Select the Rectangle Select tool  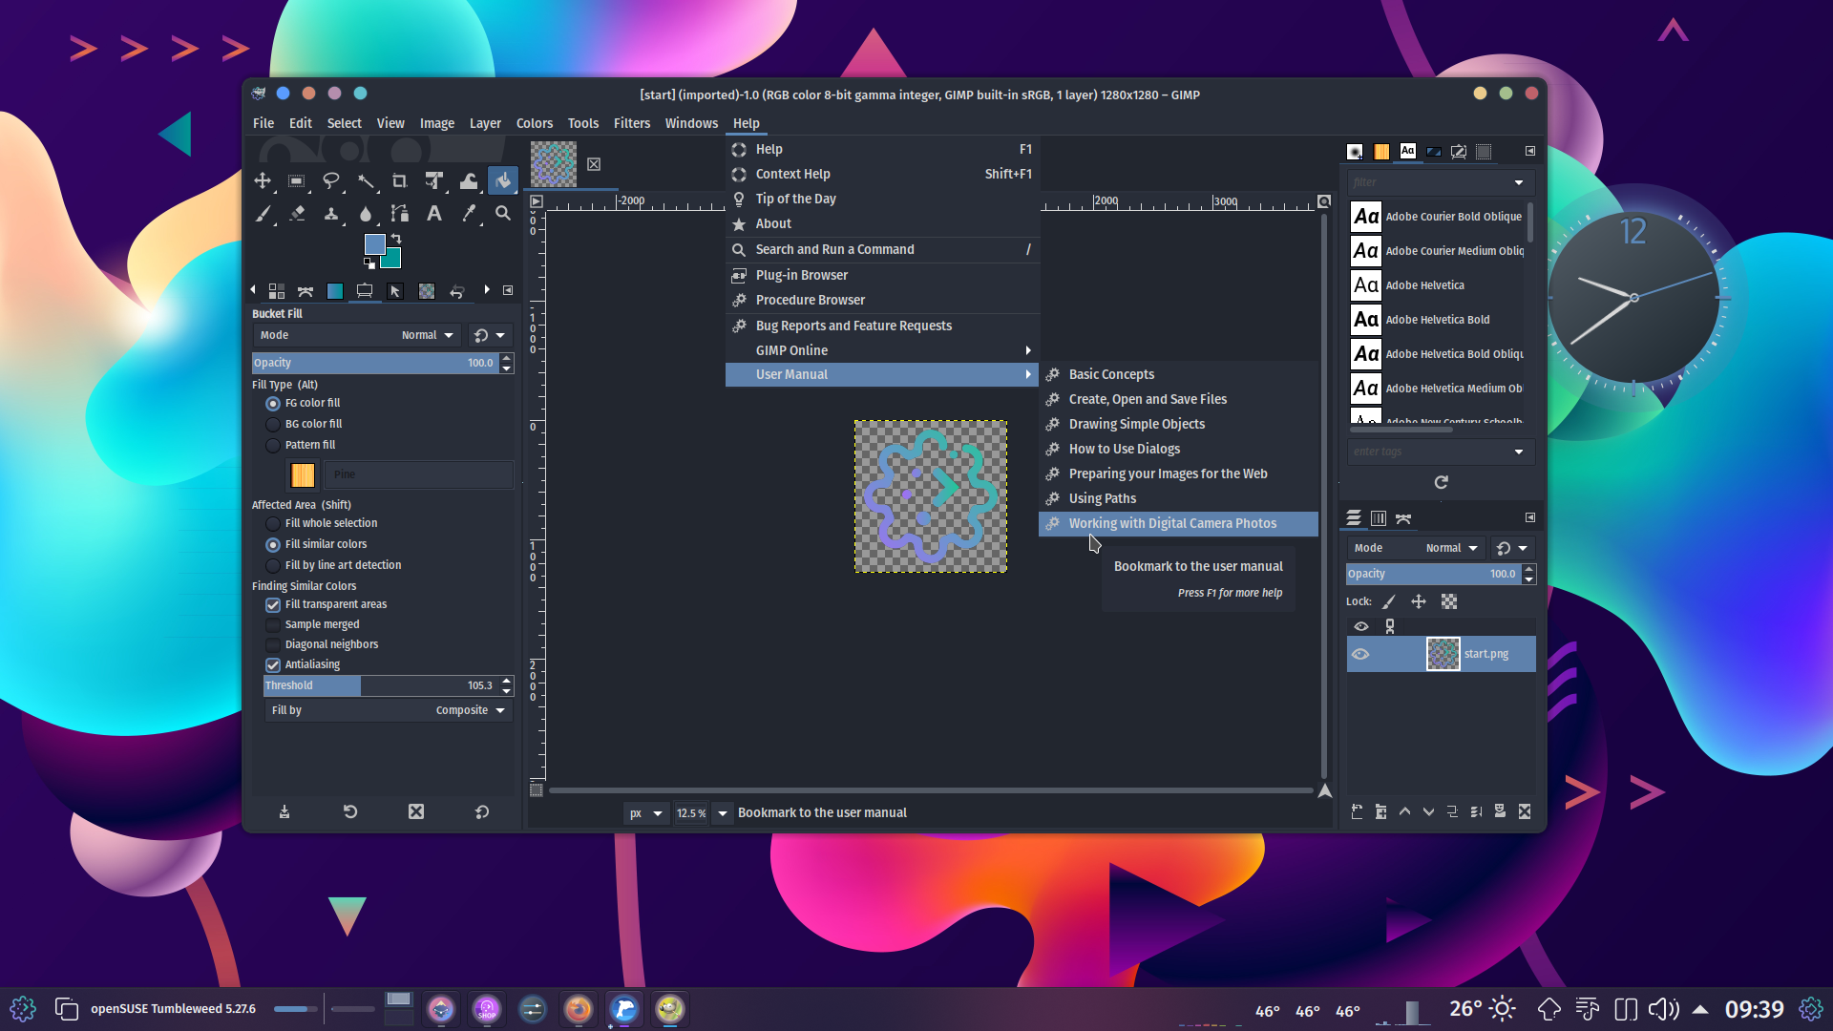pyautogui.click(x=297, y=180)
